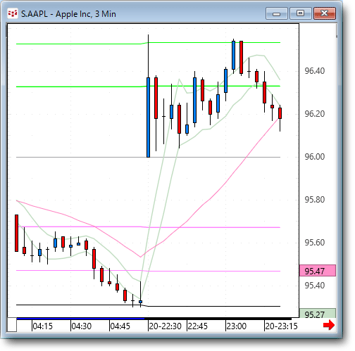Viewport: 355px width, 351px height.
Task: Click the small white box left of time axis
Action: (12, 325)
